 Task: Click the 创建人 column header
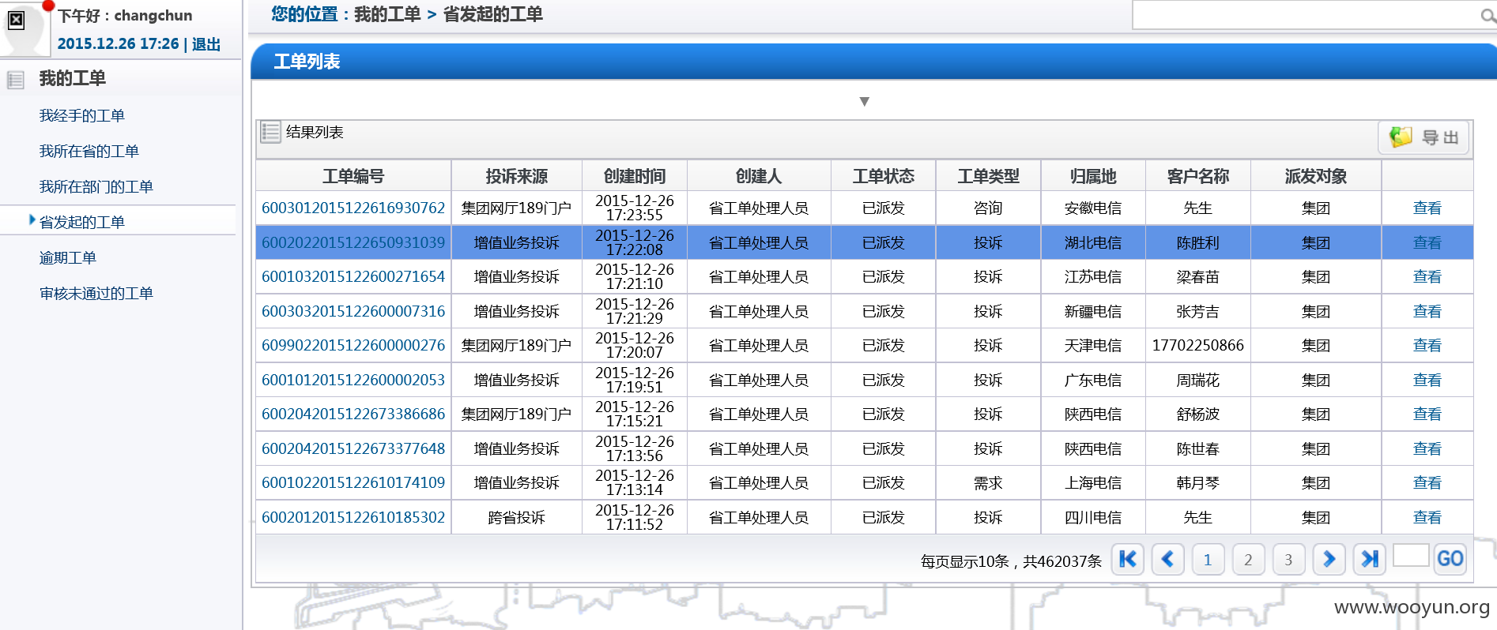759,176
